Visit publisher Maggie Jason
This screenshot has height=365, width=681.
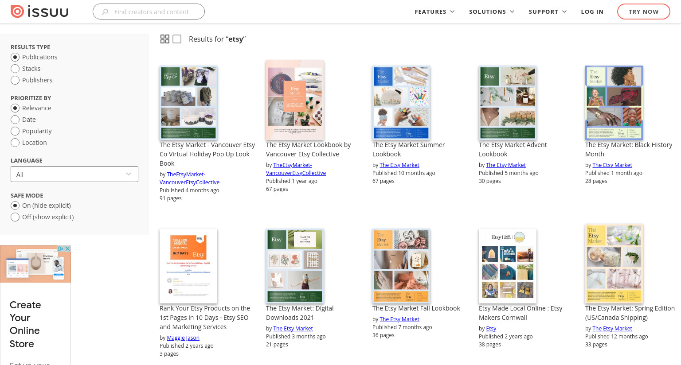coord(183,338)
